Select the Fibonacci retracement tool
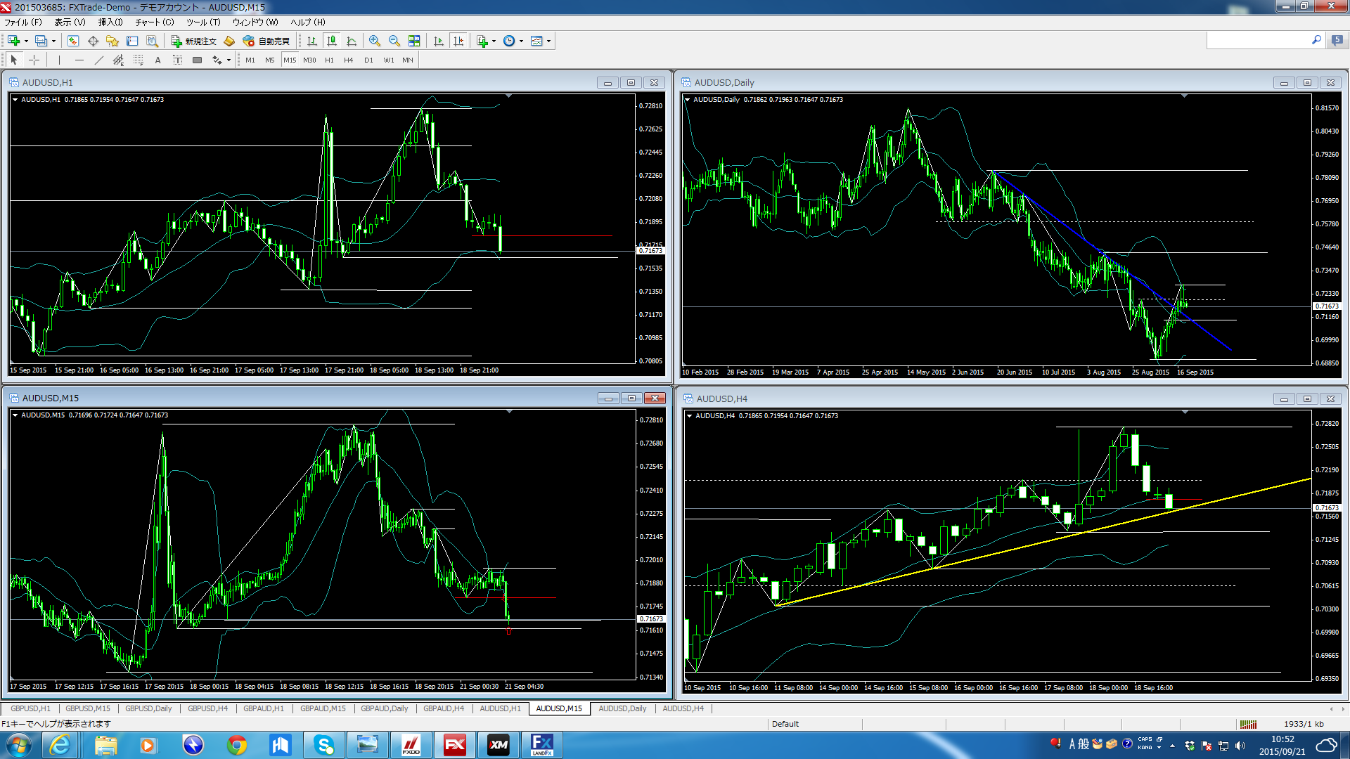 [x=138, y=60]
